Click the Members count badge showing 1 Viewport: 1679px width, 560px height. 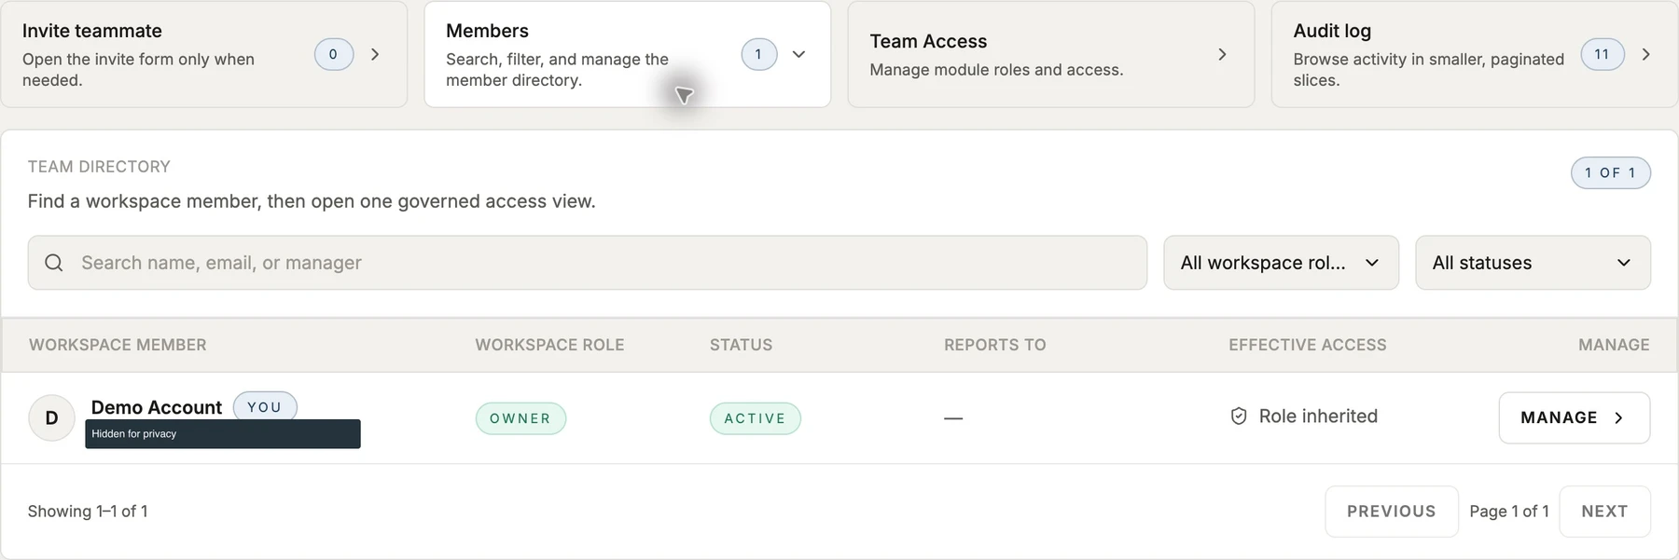coord(758,54)
